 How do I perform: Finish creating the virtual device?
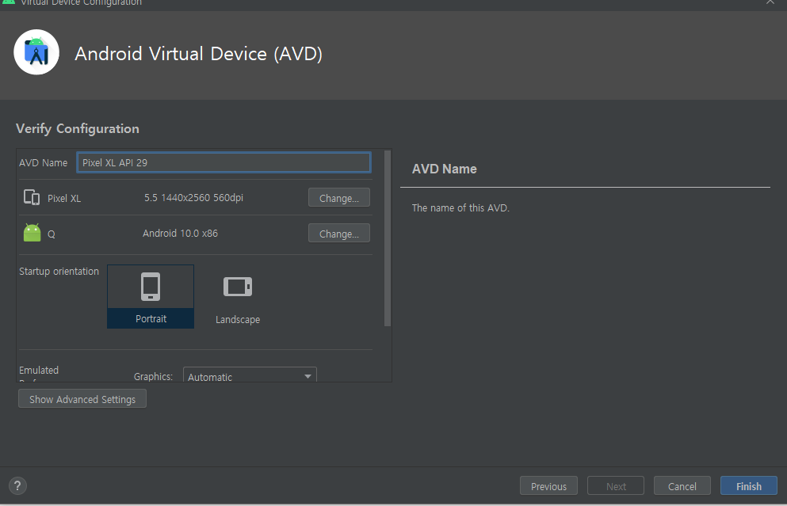pos(749,486)
